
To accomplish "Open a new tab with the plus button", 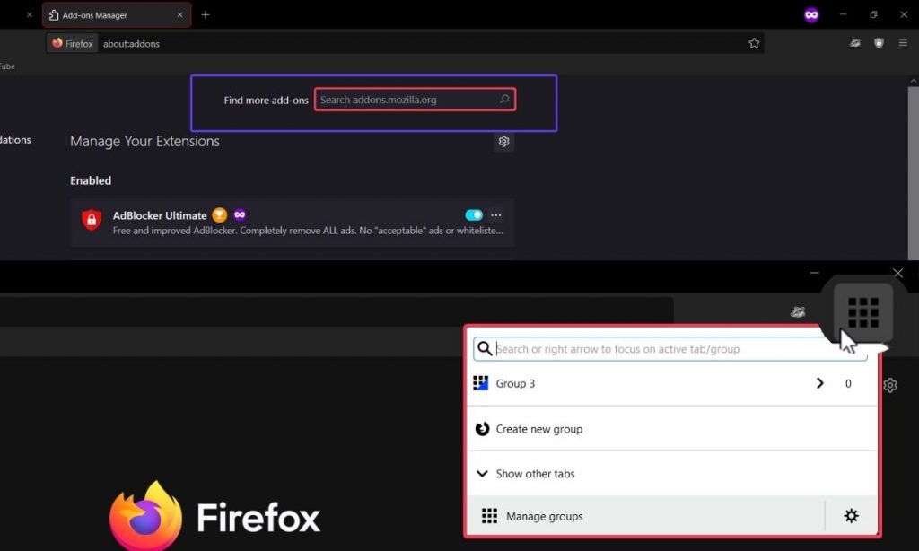I will (x=206, y=14).
